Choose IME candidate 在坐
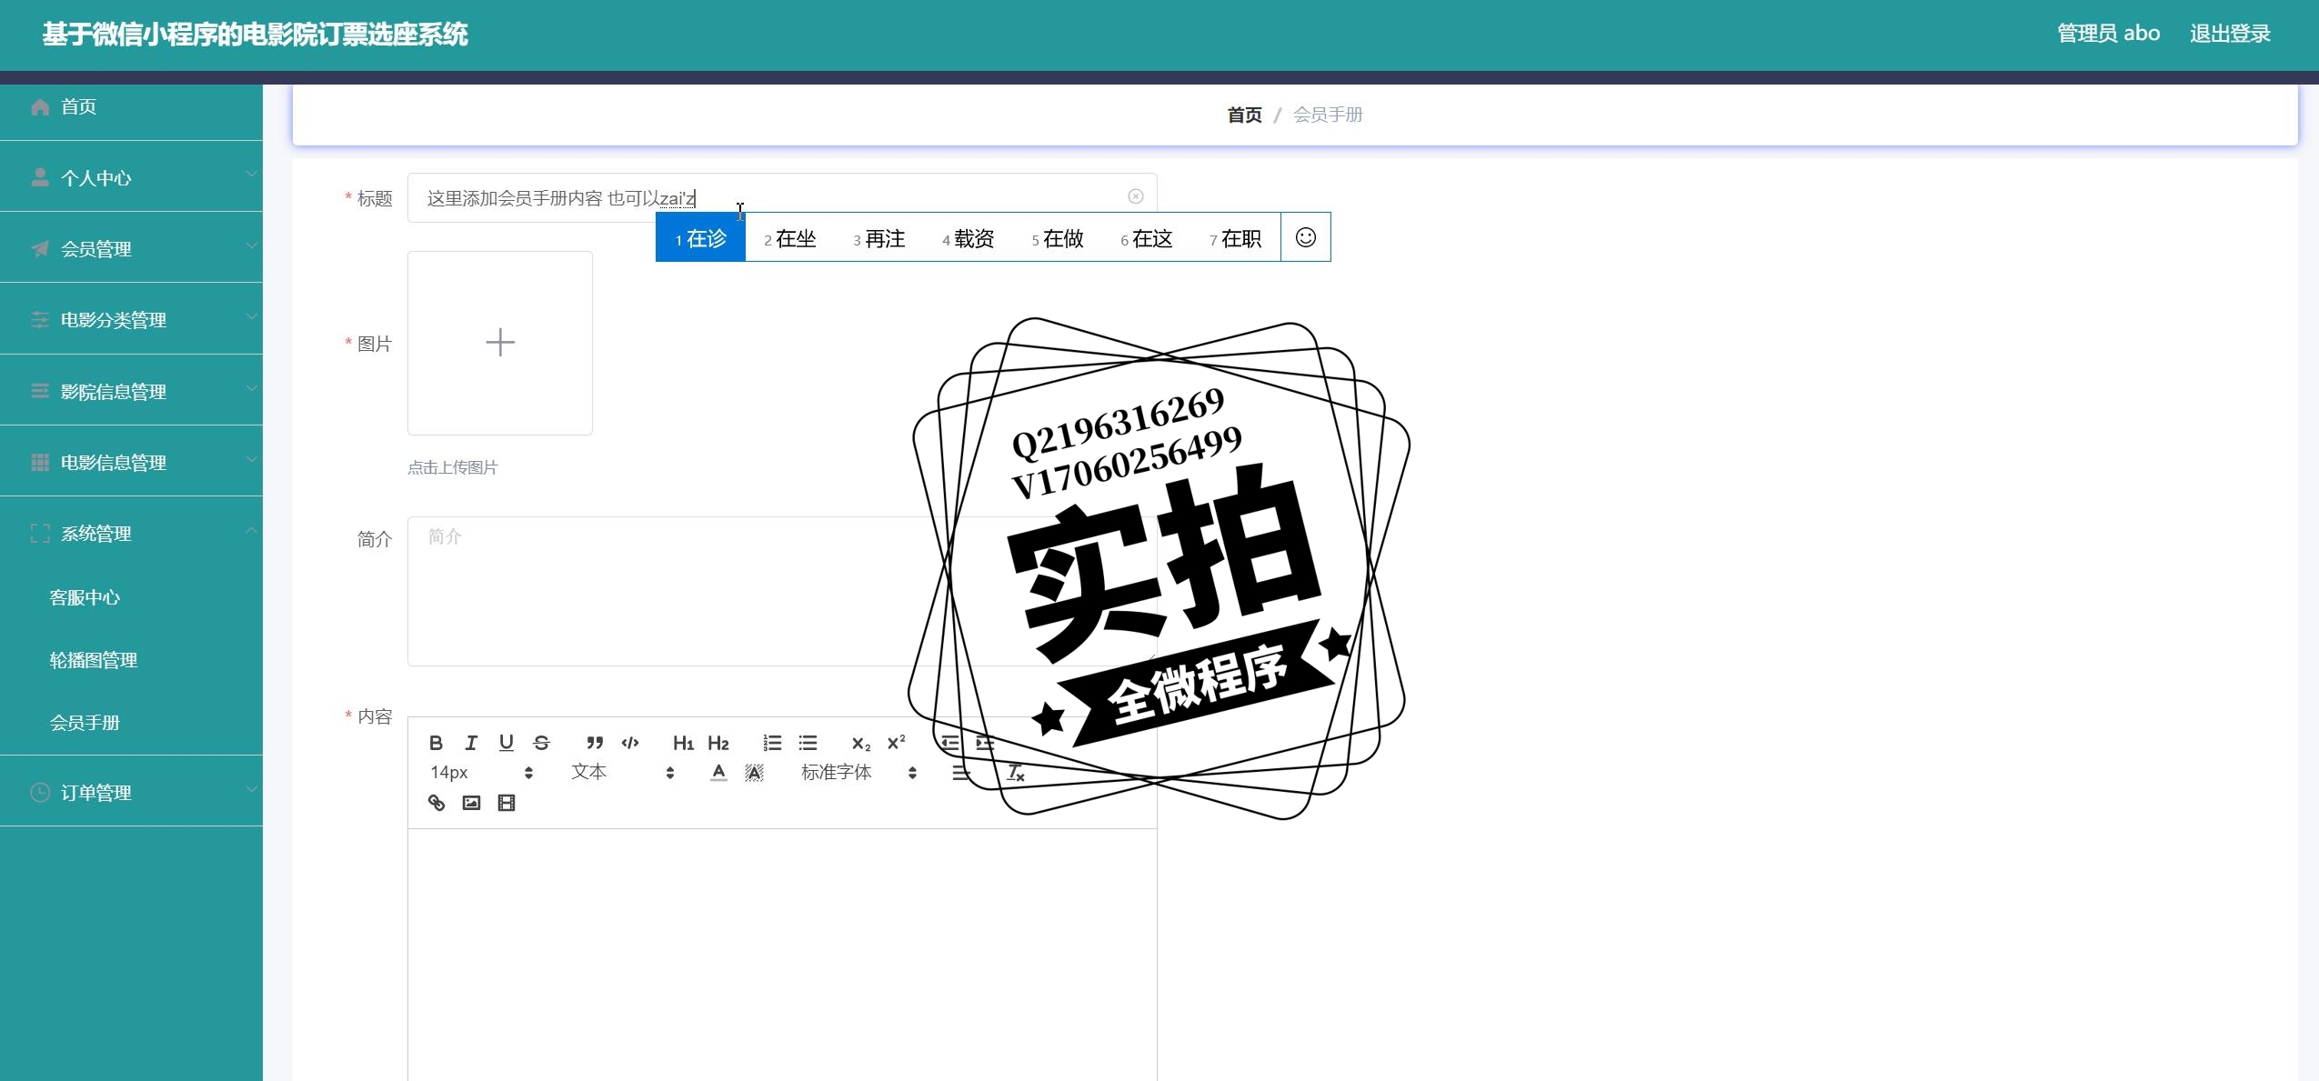 pos(789,238)
